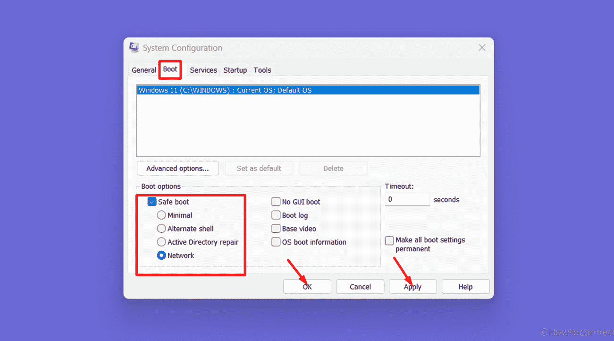
Task: Check Make all boot settings permanent
Action: coord(389,240)
